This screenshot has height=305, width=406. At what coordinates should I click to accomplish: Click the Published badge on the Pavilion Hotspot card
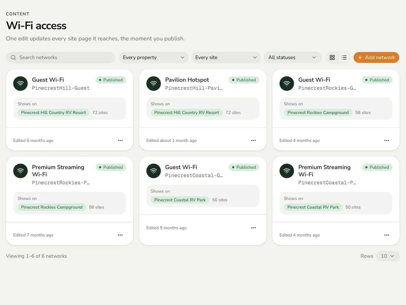click(x=244, y=80)
